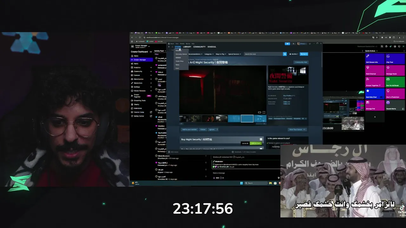406x228 pixels.
Task: Click the Run 1m Ad Break icon
Action: point(388,79)
